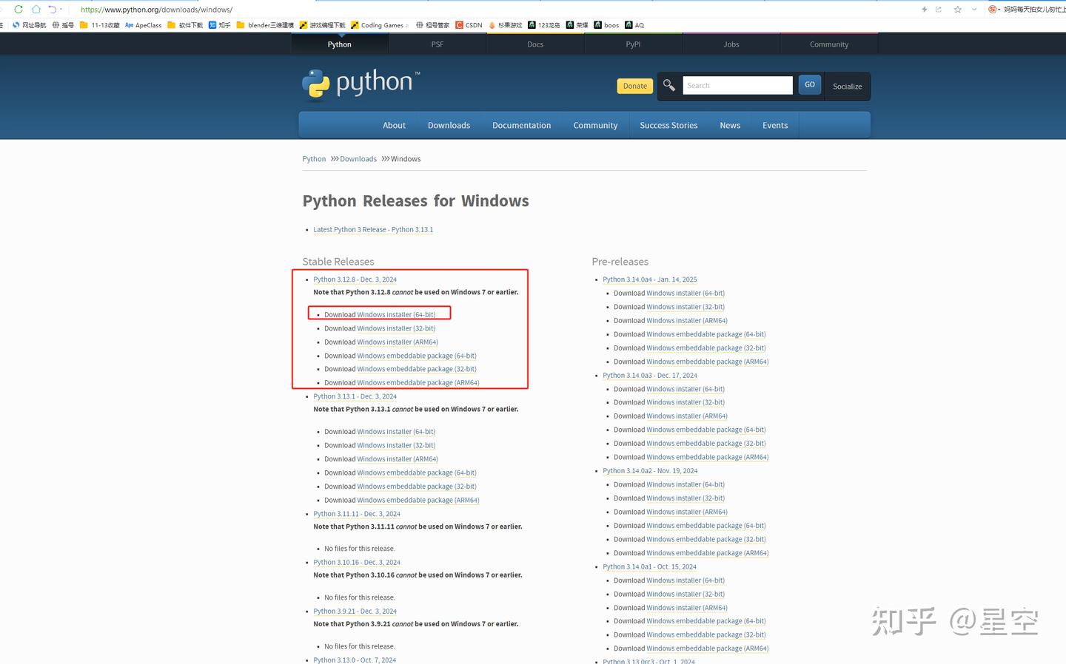Open the Community item in blue navigation bar
Image resolution: width=1066 pixels, height=664 pixels.
coord(595,125)
